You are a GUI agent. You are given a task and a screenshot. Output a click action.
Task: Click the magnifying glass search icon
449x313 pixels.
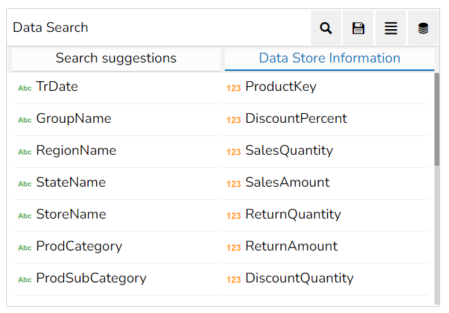[x=326, y=28]
